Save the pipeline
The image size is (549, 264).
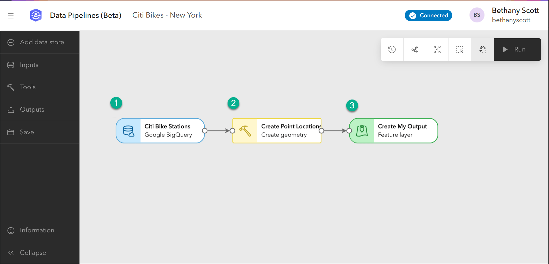click(27, 132)
